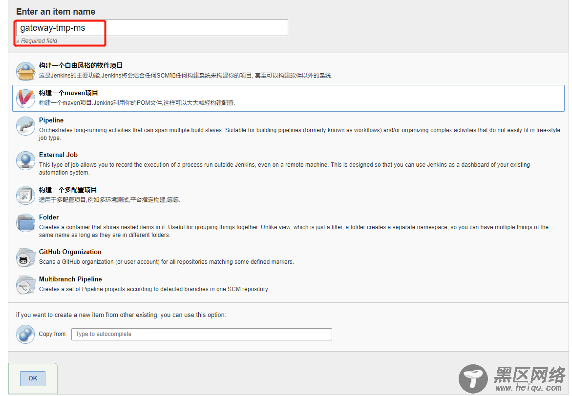Viewport: 572px width, 396px height.
Task: Choose the External Job globe icon
Action: [25, 160]
